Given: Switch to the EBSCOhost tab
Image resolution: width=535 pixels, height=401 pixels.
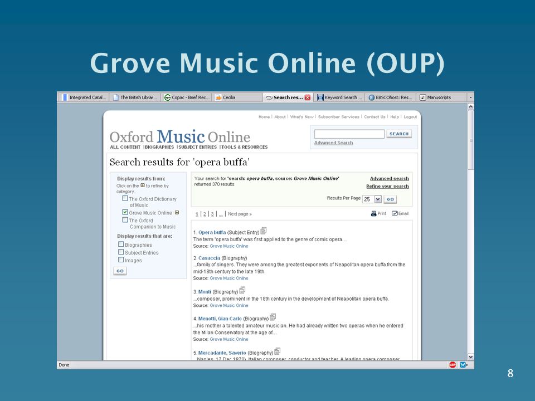Looking at the screenshot, I should (x=390, y=97).
